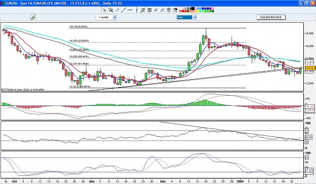Activate the zoom magnifier tool

tap(111, 10)
